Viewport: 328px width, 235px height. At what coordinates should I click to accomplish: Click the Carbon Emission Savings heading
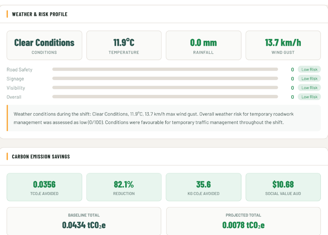pos(41,157)
